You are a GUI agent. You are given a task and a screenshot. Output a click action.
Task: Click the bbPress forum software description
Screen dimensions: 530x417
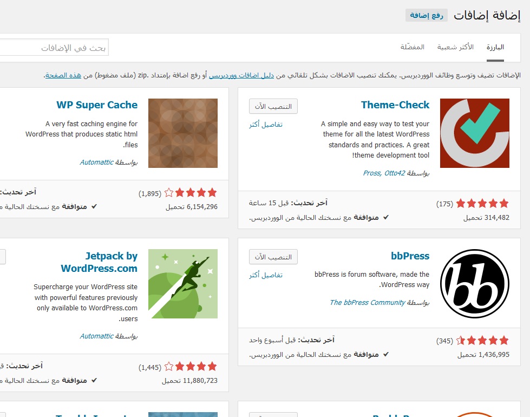[x=372, y=279]
